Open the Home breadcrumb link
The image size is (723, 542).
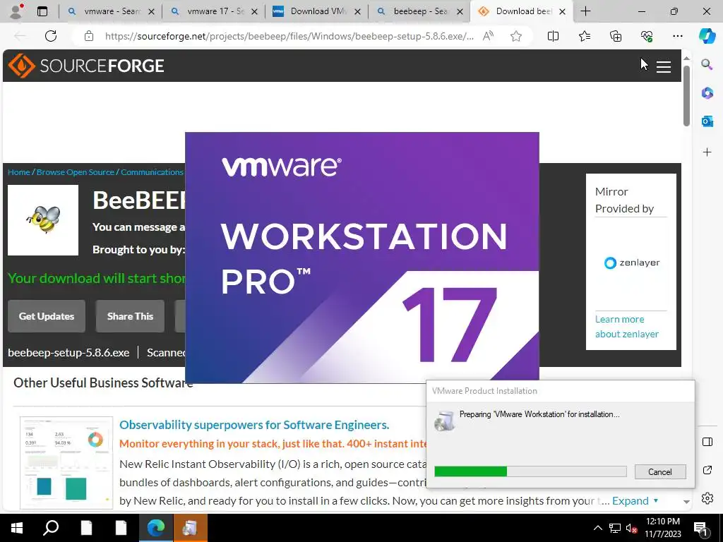pos(19,172)
